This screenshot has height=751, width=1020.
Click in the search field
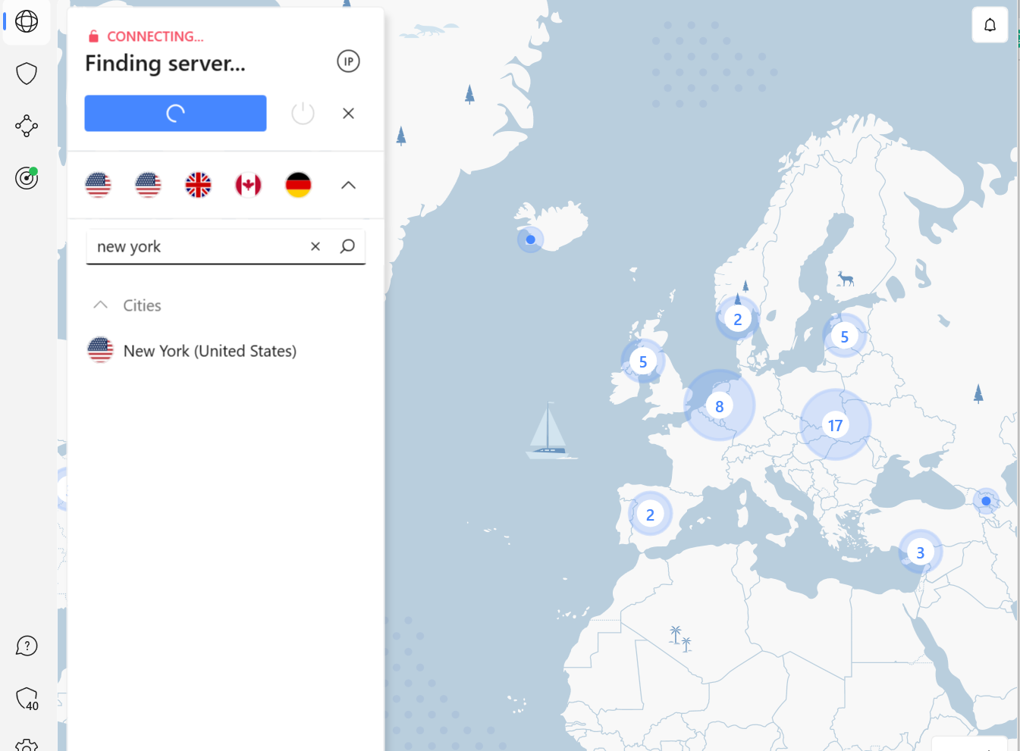197,246
